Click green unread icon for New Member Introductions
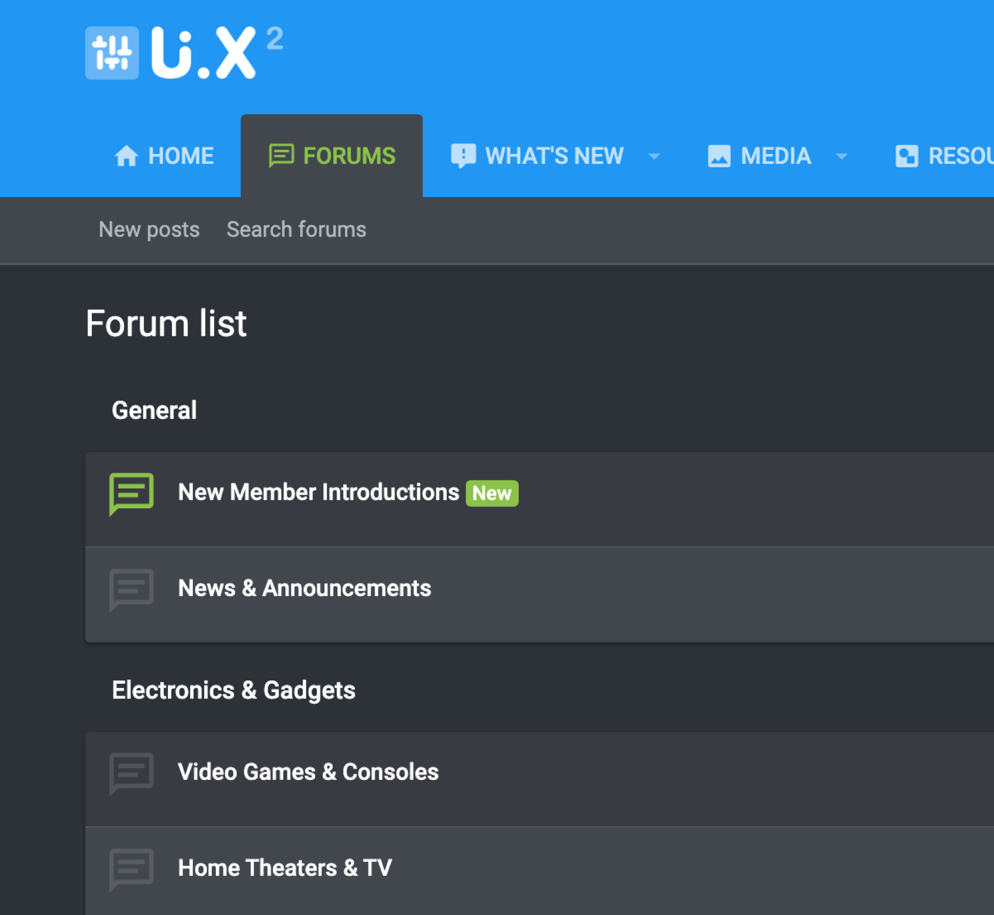Viewport: 994px width, 915px height. 132,493
